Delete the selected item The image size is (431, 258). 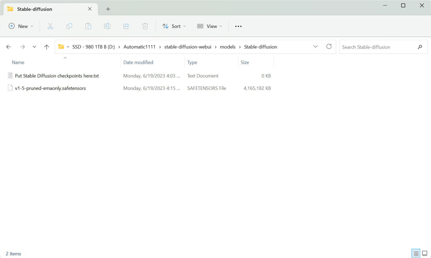pos(145,26)
